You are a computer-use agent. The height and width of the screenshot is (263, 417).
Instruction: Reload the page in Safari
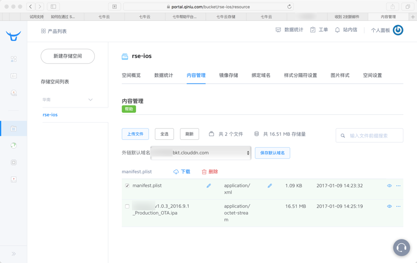point(289,7)
